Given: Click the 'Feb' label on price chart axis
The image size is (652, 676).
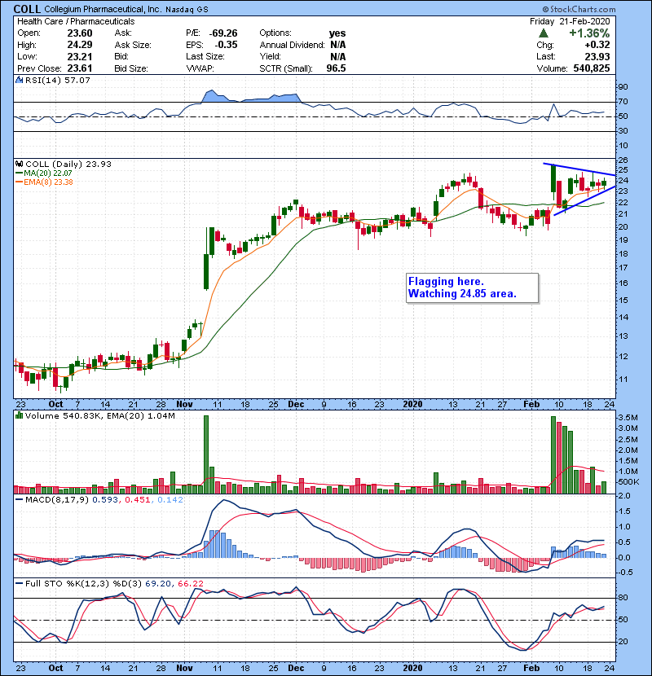Looking at the screenshot, I should click(531, 405).
